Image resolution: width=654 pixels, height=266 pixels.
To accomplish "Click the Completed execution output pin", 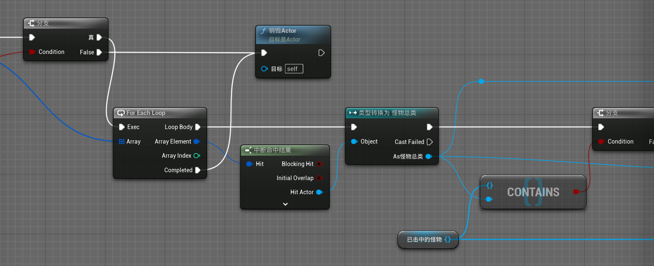I will coord(198,170).
